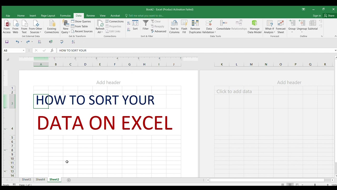
Task: Click Remove Duplicates
Action: pos(195,27)
